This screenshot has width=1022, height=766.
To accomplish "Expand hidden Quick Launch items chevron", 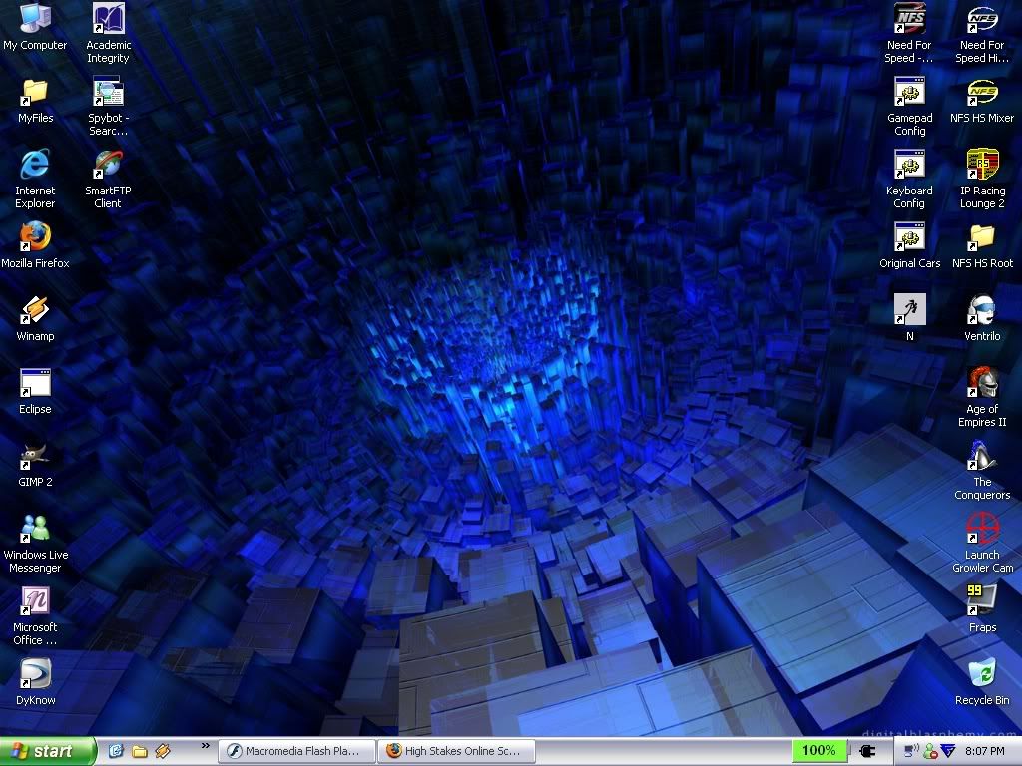I will (206, 746).
